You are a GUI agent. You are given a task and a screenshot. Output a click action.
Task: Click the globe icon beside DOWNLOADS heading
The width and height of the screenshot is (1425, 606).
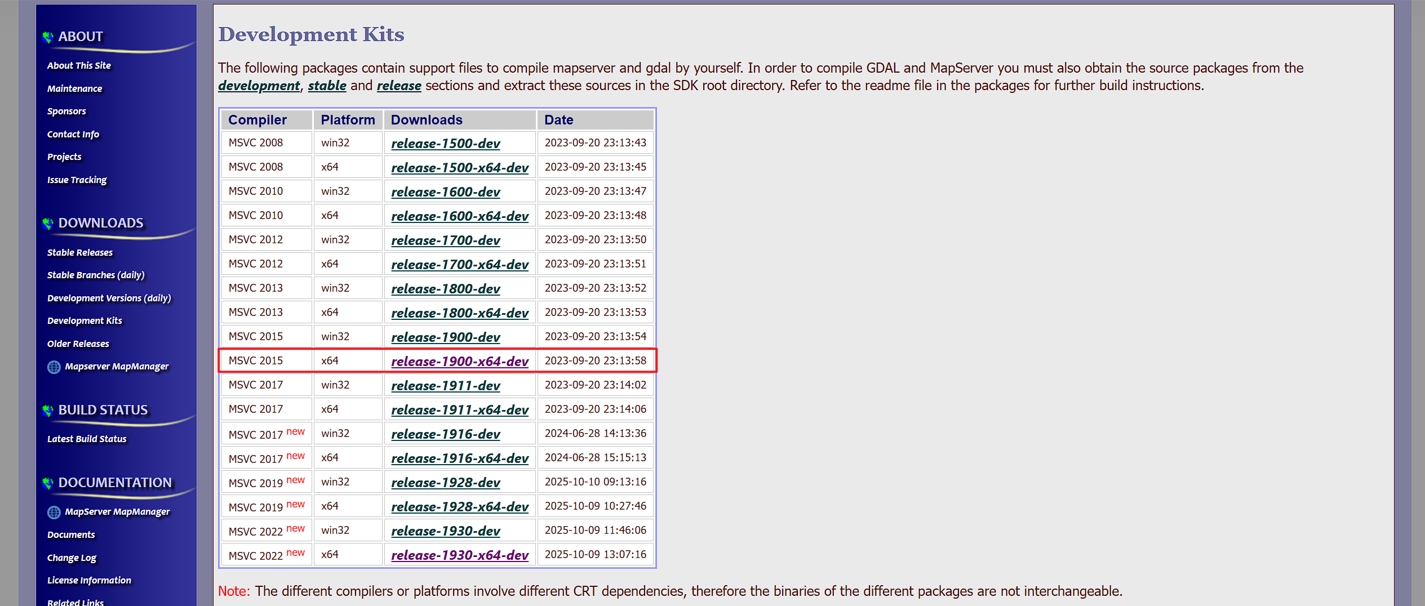pos(48,224)
